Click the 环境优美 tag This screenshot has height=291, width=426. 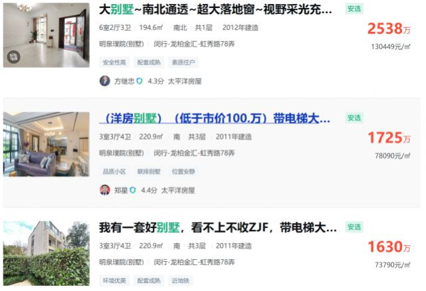point(114,280)
